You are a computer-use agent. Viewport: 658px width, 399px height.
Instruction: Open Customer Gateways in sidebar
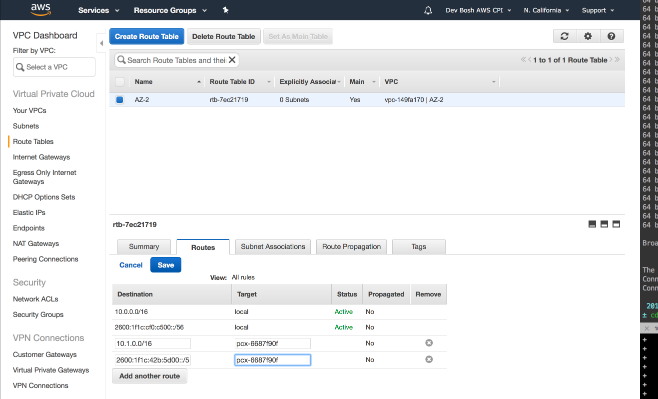click(x=45, y=354)
